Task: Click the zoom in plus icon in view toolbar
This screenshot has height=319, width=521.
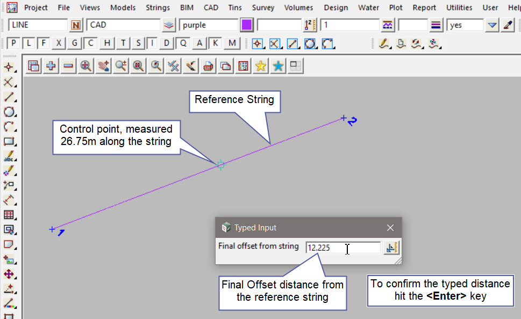Action: (51, 66)
